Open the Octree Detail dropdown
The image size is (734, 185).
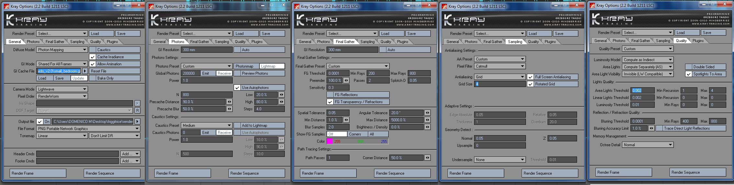coord(647,145)
